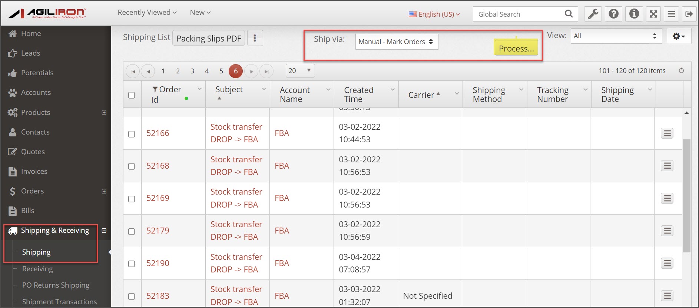Open the gear settings dropdown
The width and height of the screenshot is (699, 308).
[x=679, y=36]
